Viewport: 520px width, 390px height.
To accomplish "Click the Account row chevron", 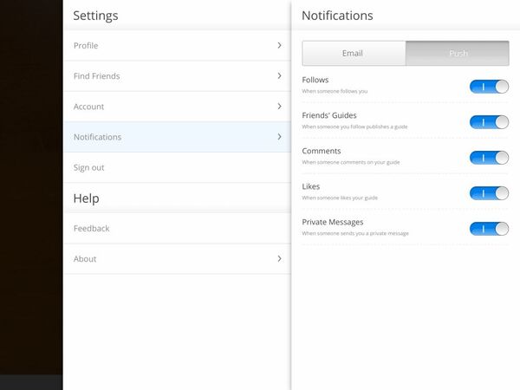I will pos(279,107).
